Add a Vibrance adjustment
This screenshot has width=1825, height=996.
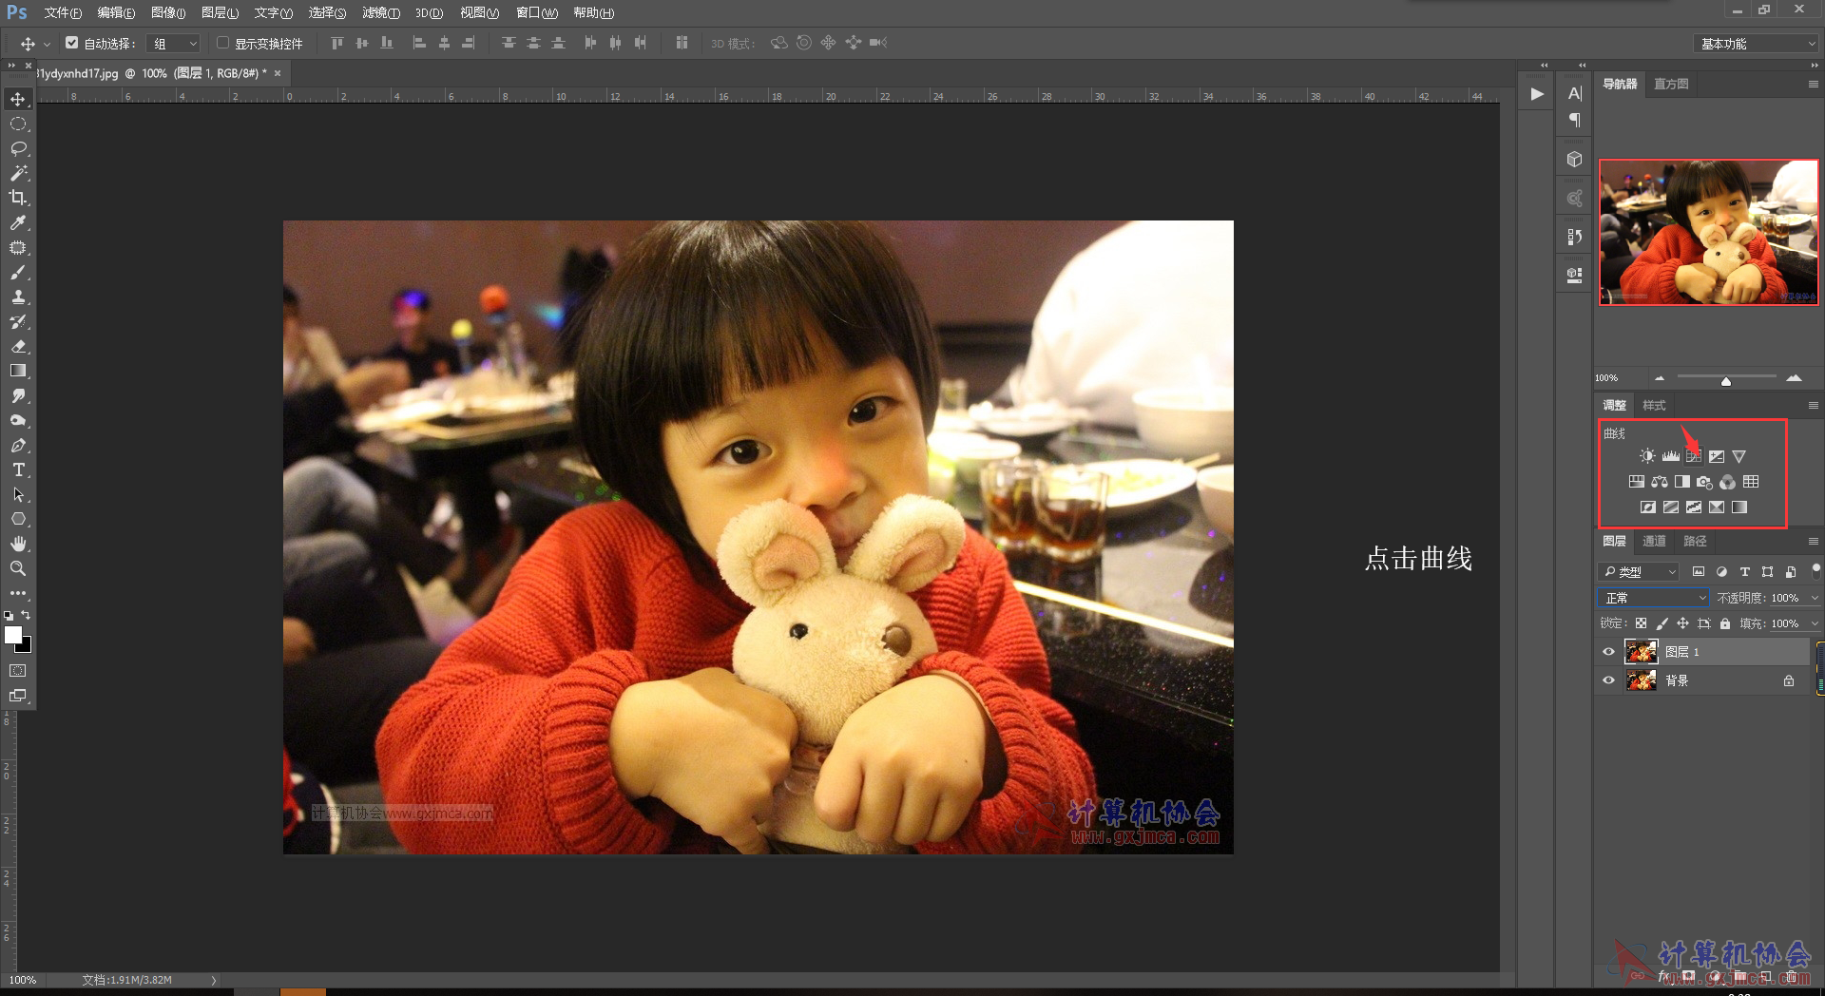(1739, 456)
